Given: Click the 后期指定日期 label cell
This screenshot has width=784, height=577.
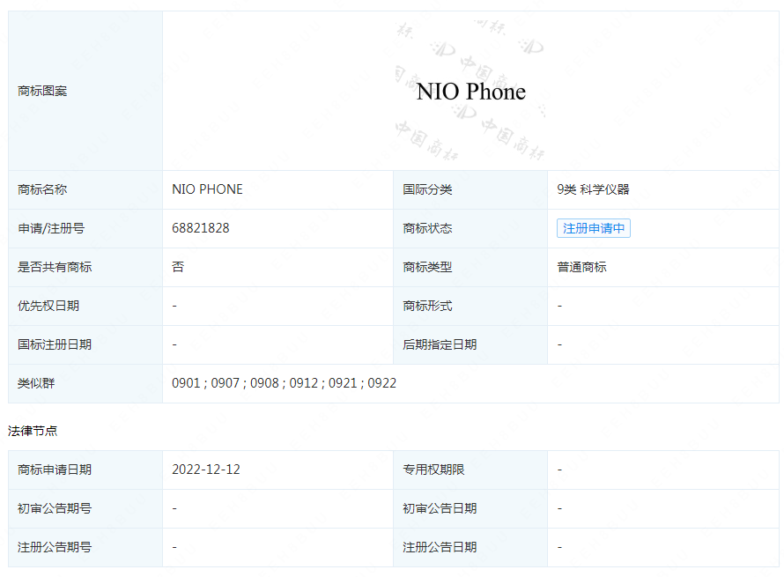Looking at the screenshot, I should pos(440,344).
